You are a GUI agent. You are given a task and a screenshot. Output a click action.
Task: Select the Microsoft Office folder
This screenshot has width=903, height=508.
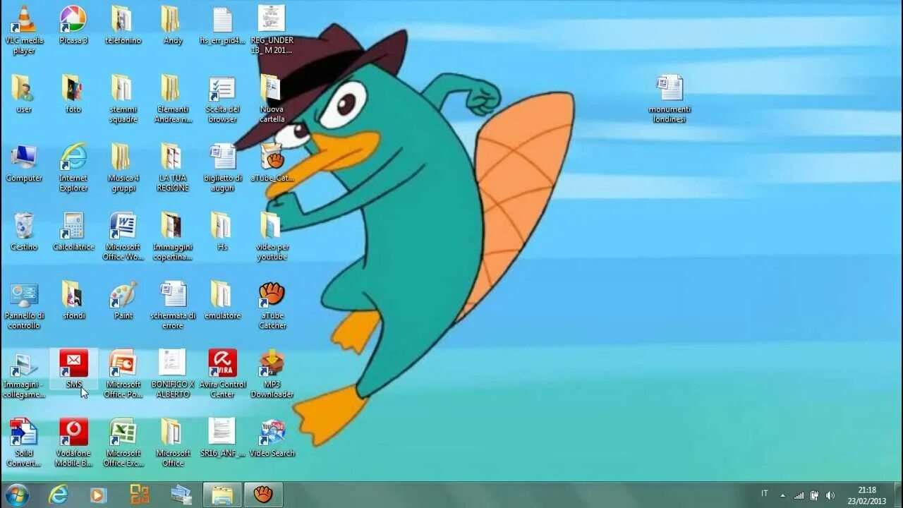coord(172,442)
